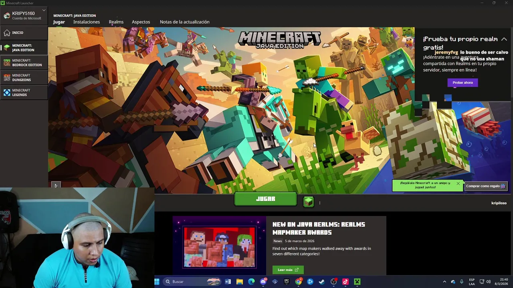
Task: Open Steam from the taskbar
Action: coord(322,282)
